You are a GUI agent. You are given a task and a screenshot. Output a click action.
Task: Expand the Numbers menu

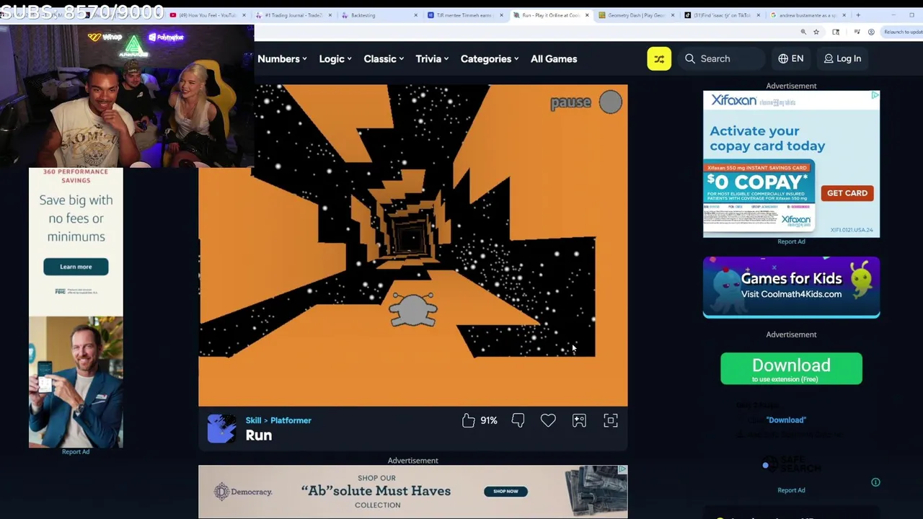tap(282, 59)
